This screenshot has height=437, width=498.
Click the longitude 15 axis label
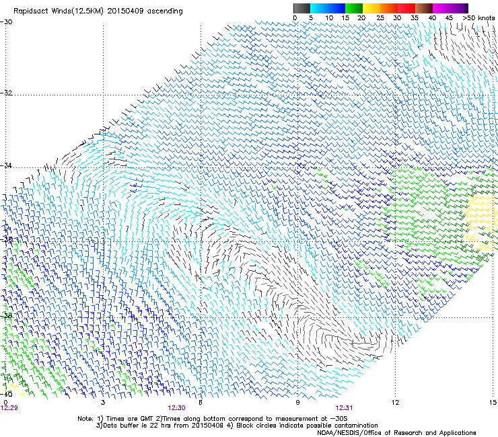(x=493, y=403)
